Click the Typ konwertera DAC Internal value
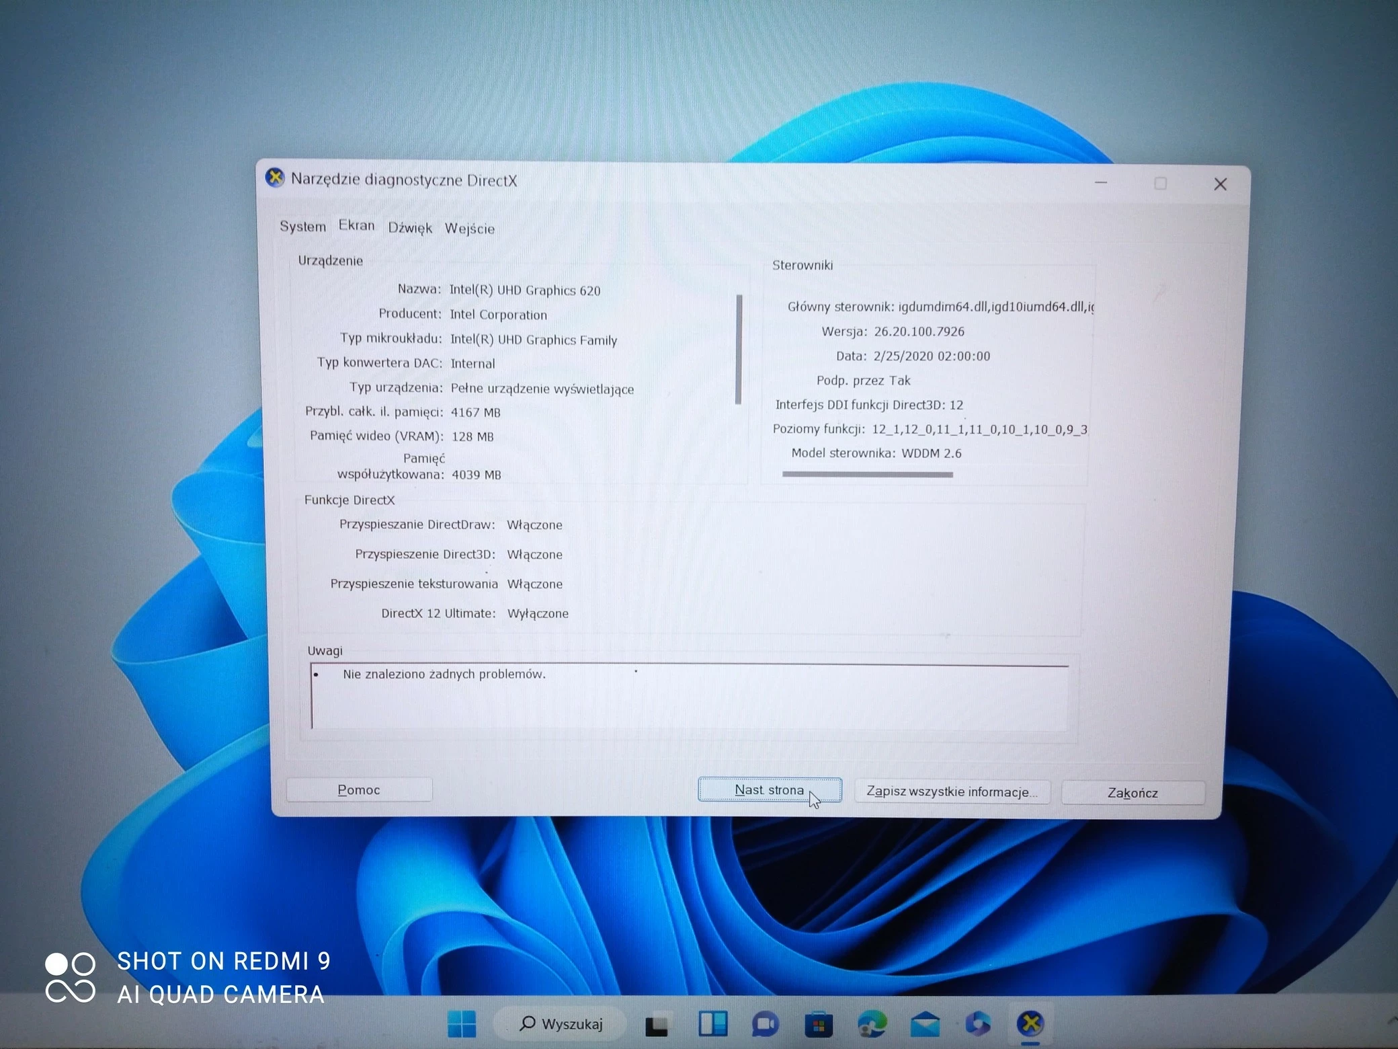Viewport: 1398px width, 1049px height. tap(472, 364)
